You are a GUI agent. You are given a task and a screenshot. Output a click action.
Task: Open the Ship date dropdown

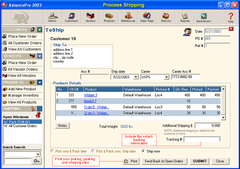point(136,77)
